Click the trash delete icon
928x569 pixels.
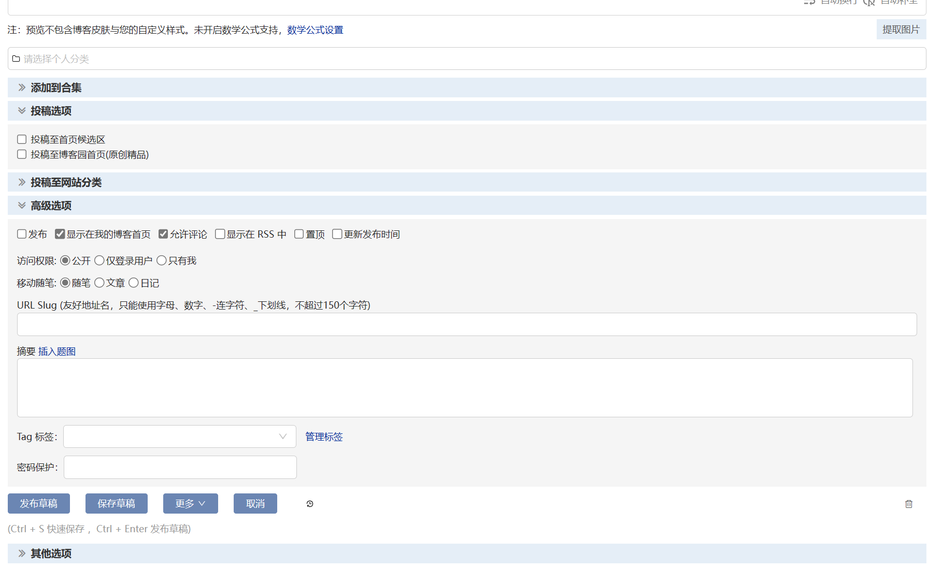click(x=909, y=504)
